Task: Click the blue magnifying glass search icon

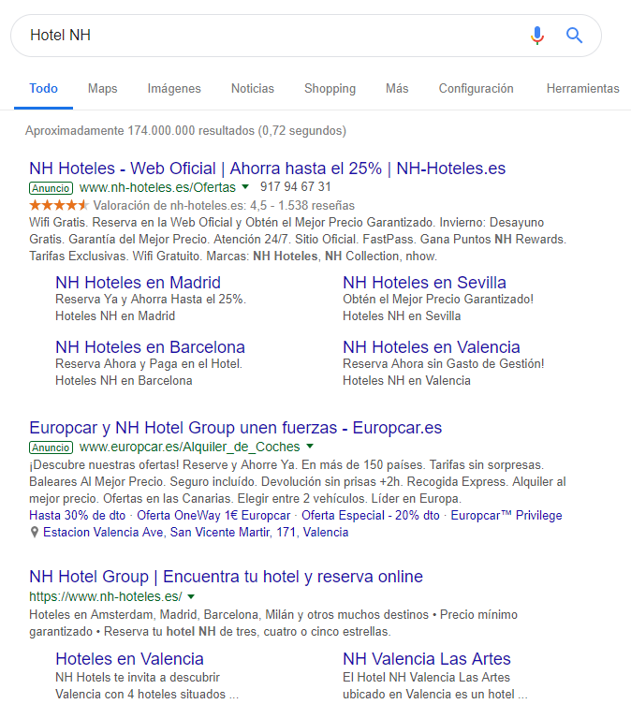Action: click(574, 36)
